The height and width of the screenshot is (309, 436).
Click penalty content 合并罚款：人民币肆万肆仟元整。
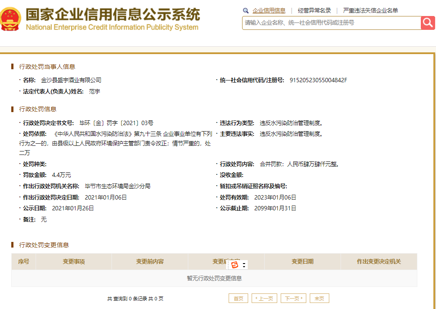coord(300,164)
